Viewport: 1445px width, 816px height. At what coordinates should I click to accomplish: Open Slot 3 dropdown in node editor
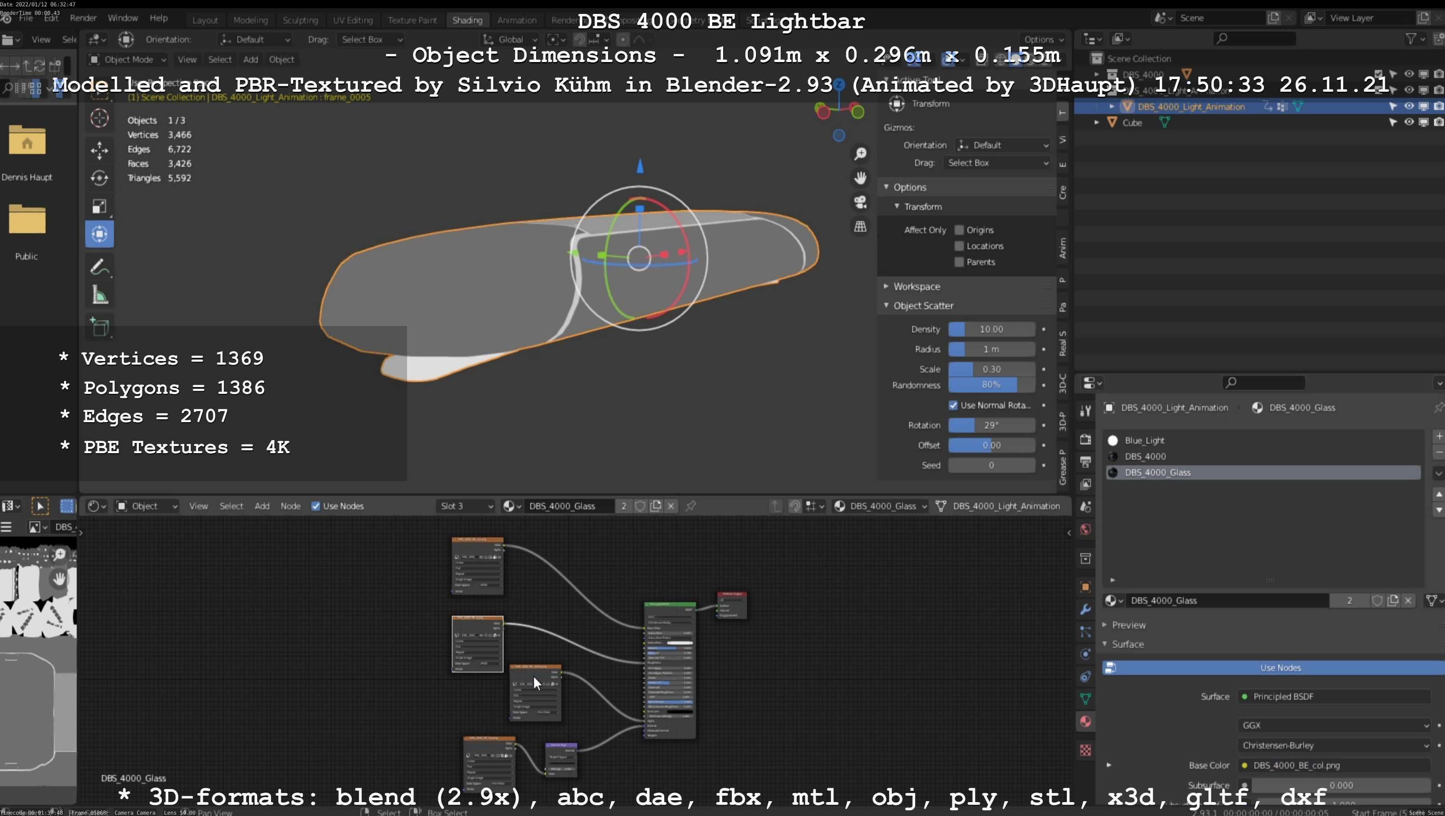pyautogui.click(x=466, y=506)
